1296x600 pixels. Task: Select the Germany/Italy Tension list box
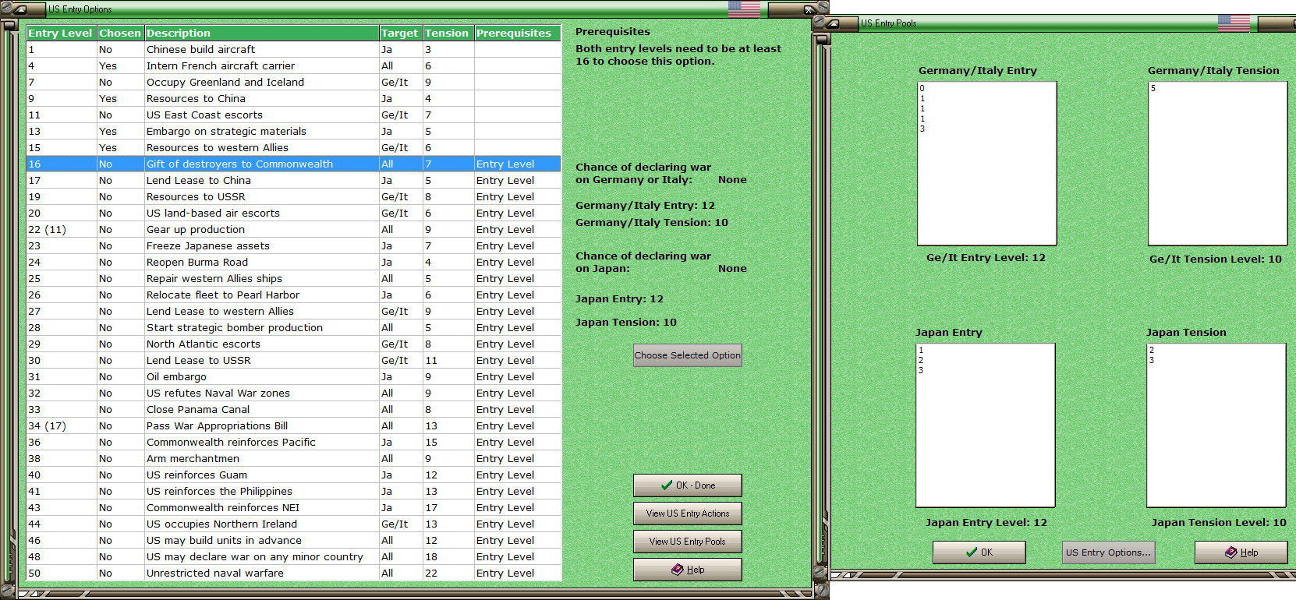[1217, 164]
